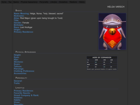This screenshot has height=105, width=140.
Task: Click the HELGA VARSCH page title
Action: tap(116, 7)
